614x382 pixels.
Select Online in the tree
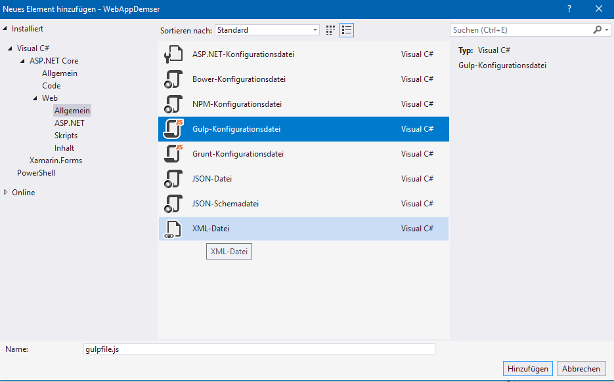[23, 193]
